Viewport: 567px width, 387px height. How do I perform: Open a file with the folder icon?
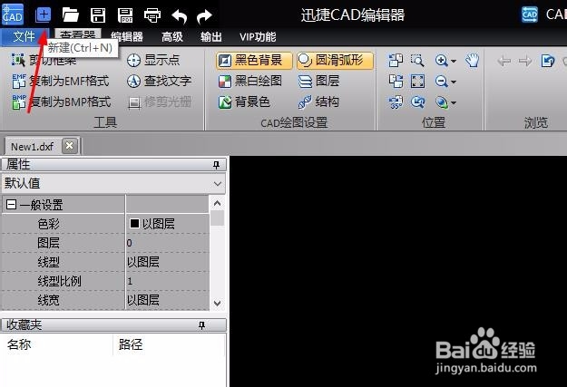click(71, 15)
